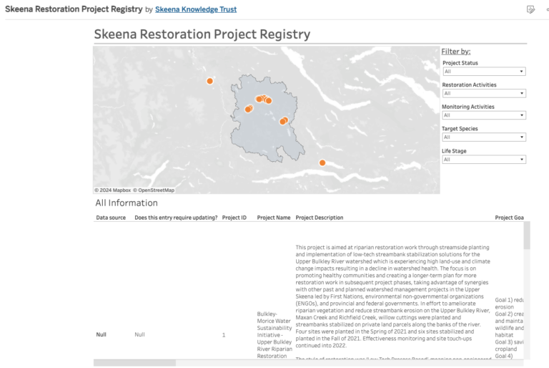
Task: Click the table's vertical scrollbar thumb
Action: (x=527, y=236)
